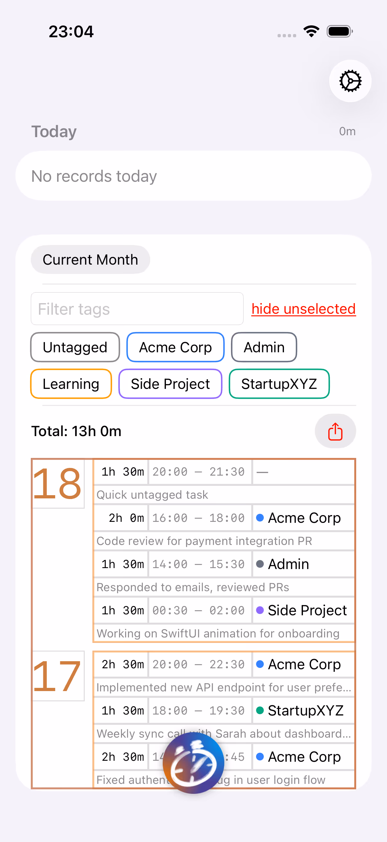Open settings via the gear icon
The height and width of the screenshot is (842, 387).
click(x=350, y=81)
